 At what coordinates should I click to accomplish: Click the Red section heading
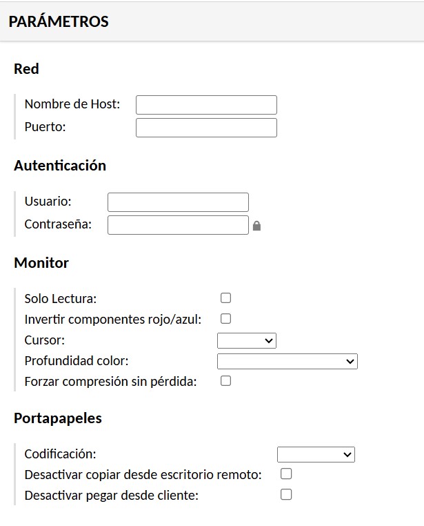26,69
